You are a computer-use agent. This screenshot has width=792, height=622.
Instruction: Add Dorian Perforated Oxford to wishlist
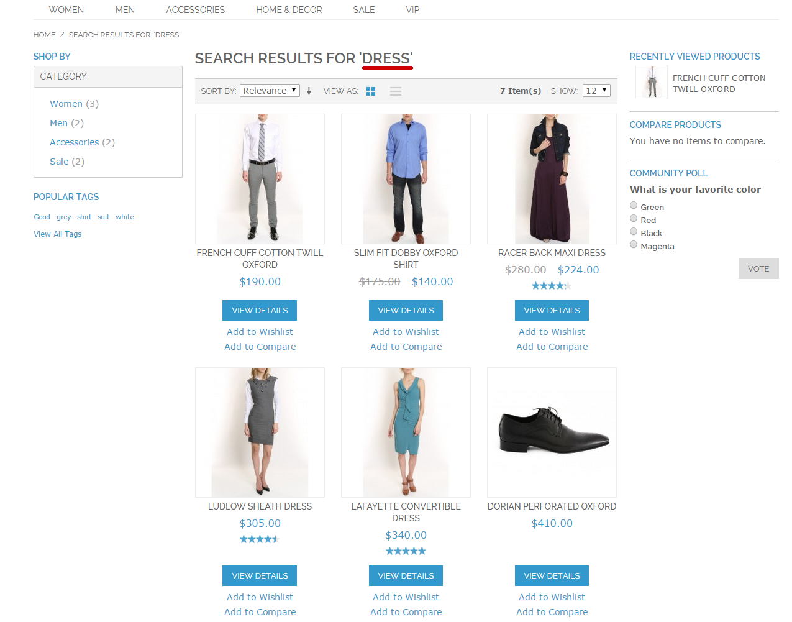pos(552,597)
